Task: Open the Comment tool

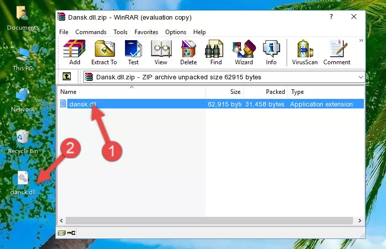Action: click(x=337, y=52)
